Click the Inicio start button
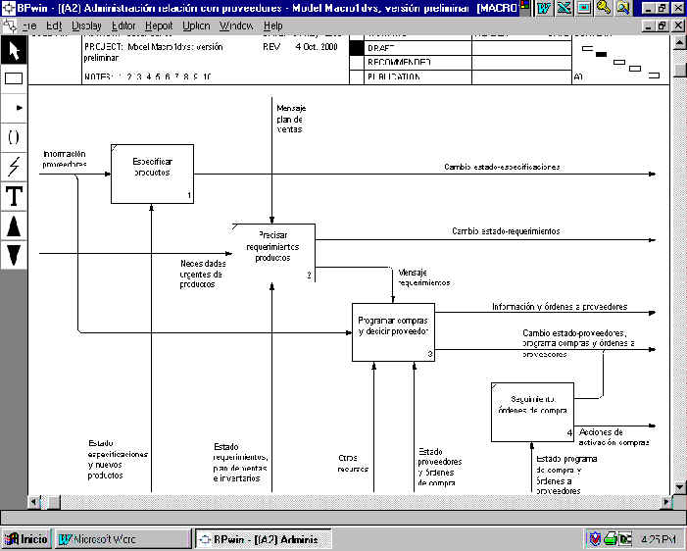Image resolution: width=687 pixels, height=551 pixels. [x=26, y=538]
